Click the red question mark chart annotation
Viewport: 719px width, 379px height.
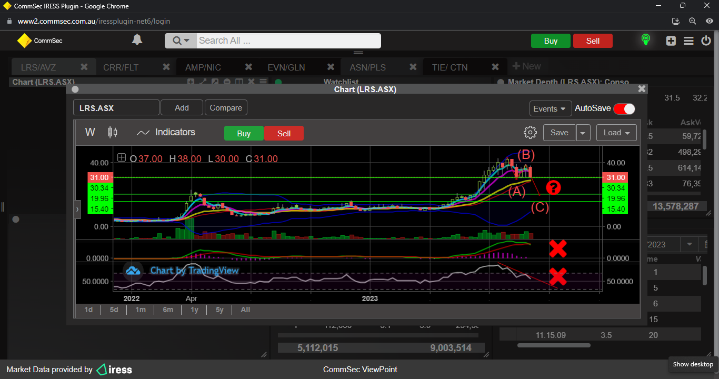point(553,187)
